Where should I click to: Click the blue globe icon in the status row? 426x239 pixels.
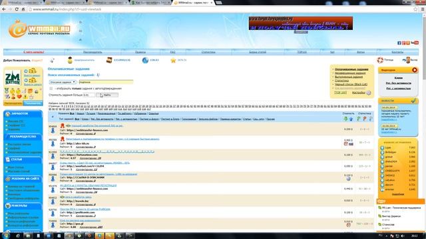coord(145,60)
